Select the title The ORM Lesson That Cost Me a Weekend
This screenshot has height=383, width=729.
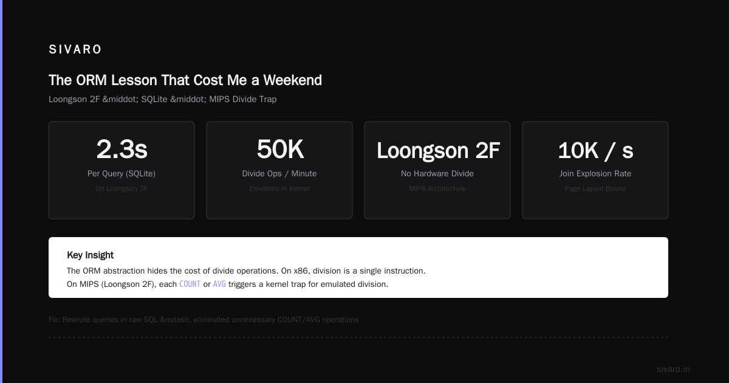(185, 80)
